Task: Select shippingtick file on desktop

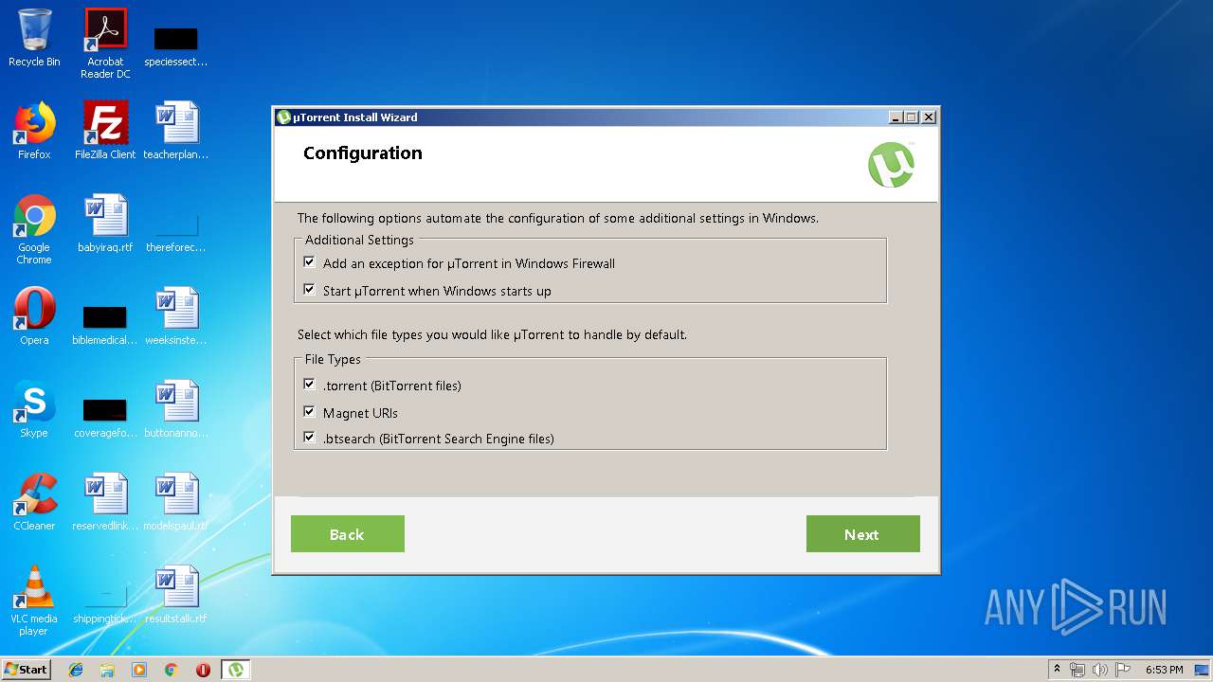Action: pos(105,602)
